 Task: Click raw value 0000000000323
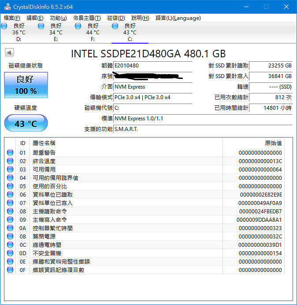point(260,228)
